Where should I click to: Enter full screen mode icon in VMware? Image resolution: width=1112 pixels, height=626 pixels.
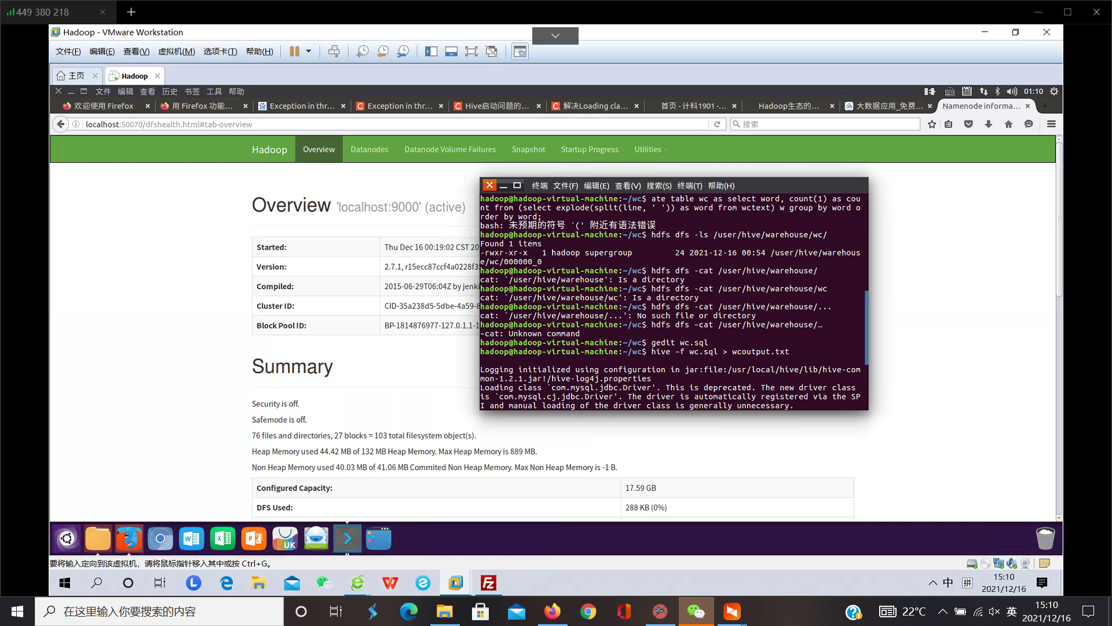coord(471,52)
